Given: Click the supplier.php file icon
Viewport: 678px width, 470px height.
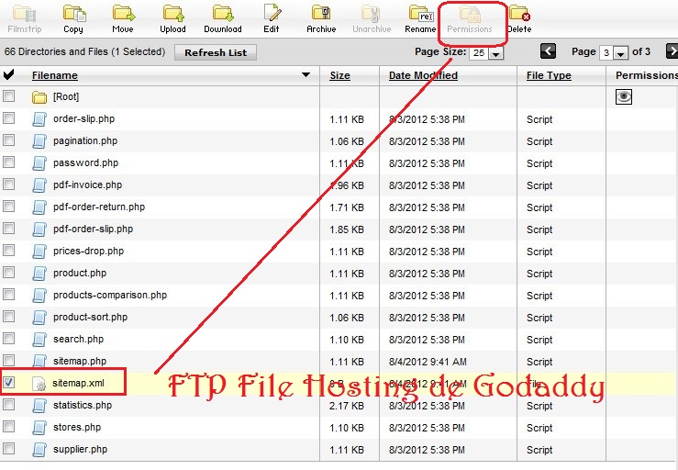Looking at the screenshot, I should (39, 450).
